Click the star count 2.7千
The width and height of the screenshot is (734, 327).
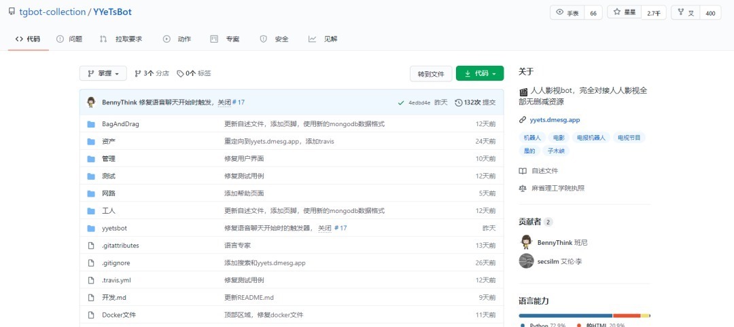(654, 13)
